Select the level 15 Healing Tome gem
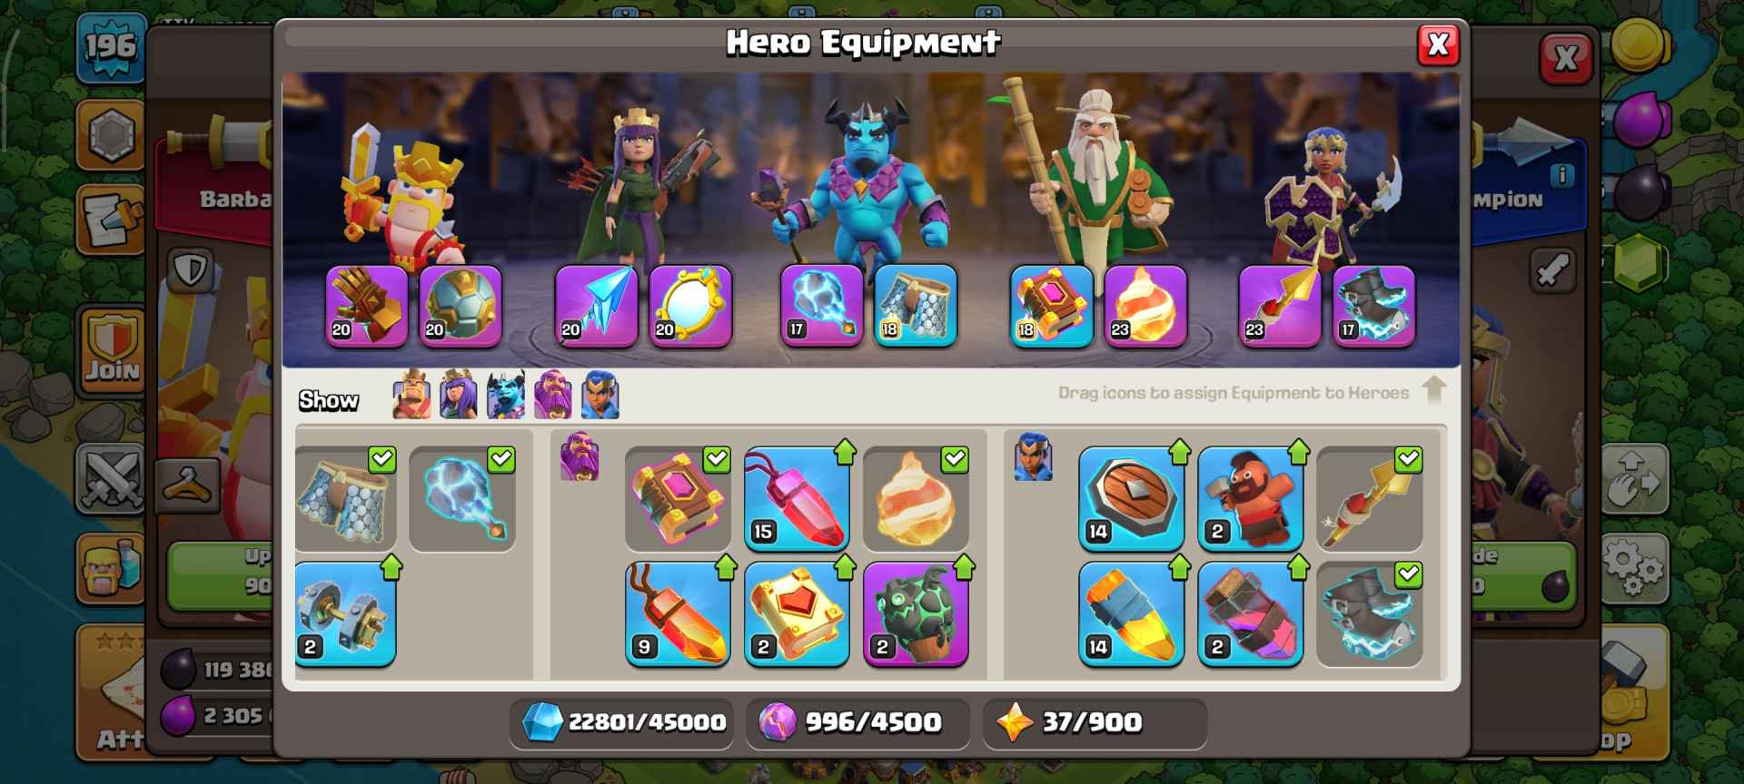The width and height of the screenshot is (1744, 784). [x=797, y=498]
